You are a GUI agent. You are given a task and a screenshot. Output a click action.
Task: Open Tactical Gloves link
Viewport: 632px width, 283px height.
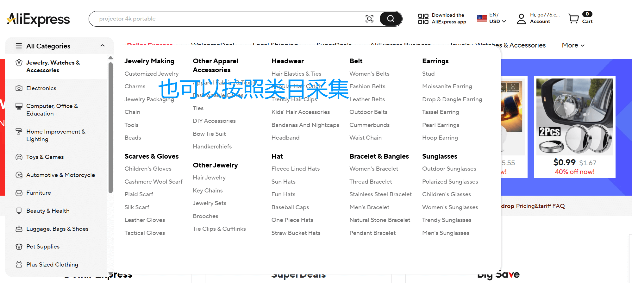[145, 233]
